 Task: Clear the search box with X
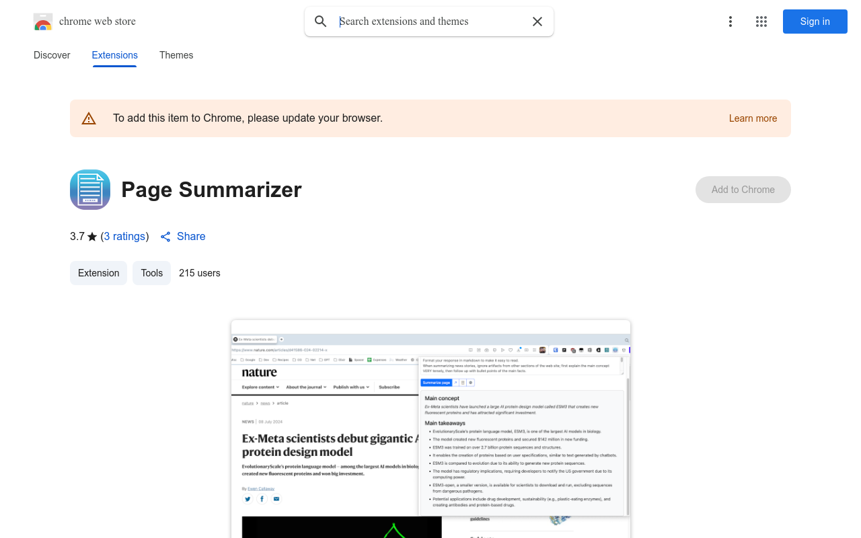[537, 22]
